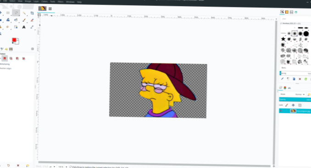The height and width of the screenshot is (168, 311).
Task: Click the Delete brush red X icon
Action: [300, 79]
